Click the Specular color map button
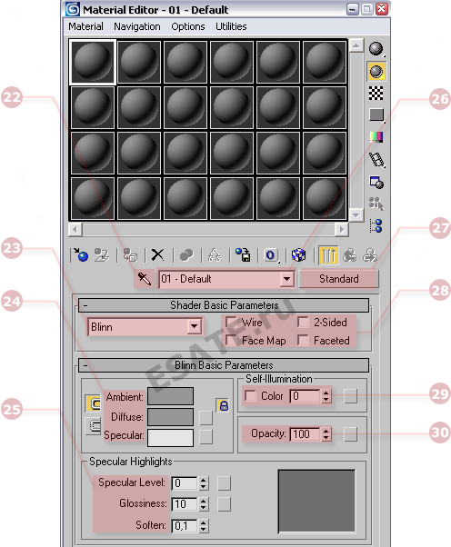The width and height of the screenshot is (451, 547). pos(205,437)
